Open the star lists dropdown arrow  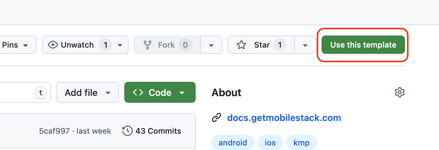point(305,45)
